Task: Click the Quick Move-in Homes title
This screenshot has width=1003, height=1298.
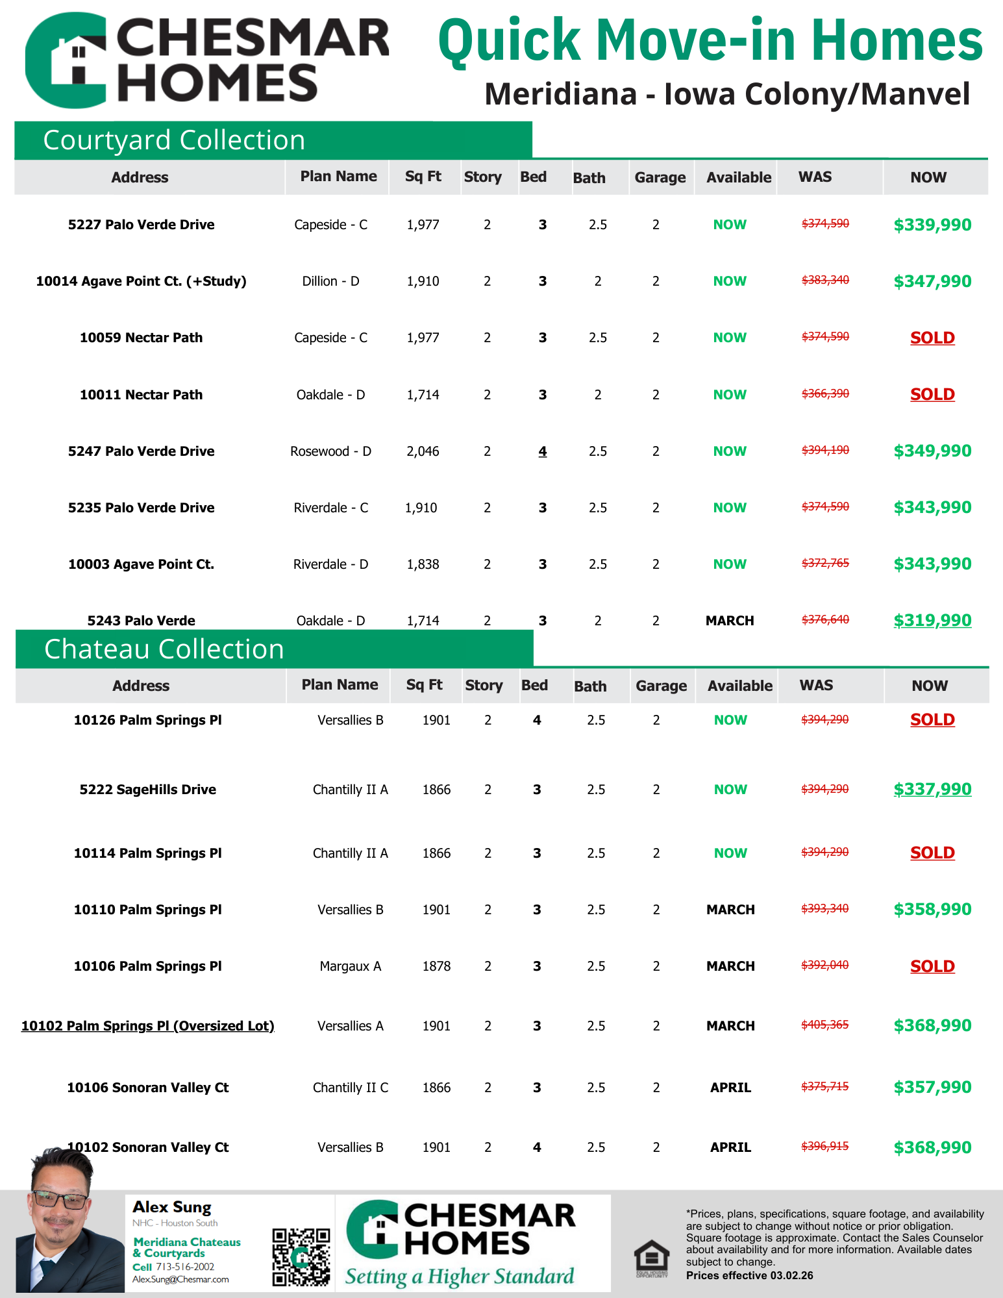Action: coord(710,40)
